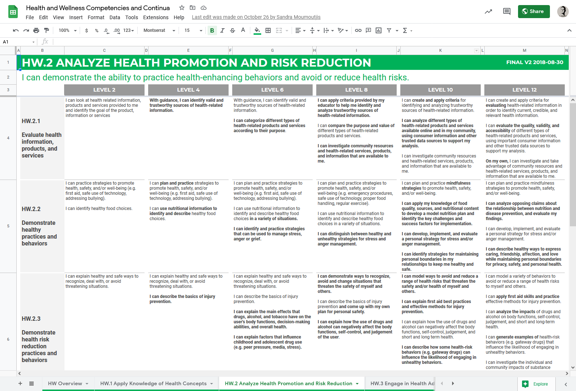576x391 pixels.
Task: Insert a chart from the toolbar
Action: (379, 30)
